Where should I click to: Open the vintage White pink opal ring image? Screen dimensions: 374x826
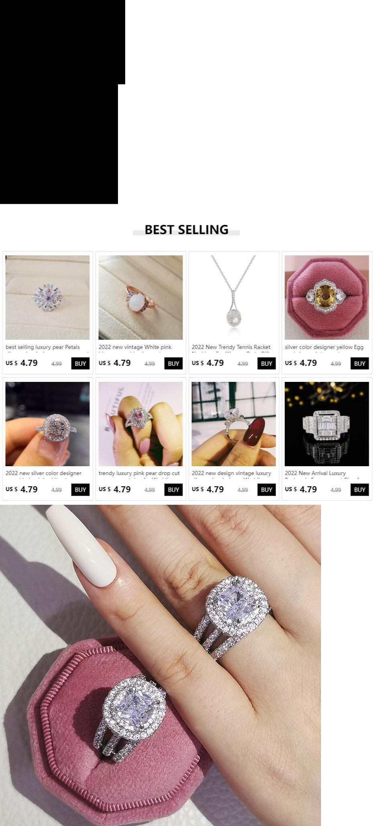tap(140, 297)
